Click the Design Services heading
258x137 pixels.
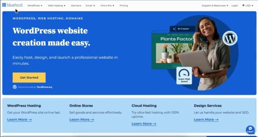pyautogui.click(x=208, y=106)
